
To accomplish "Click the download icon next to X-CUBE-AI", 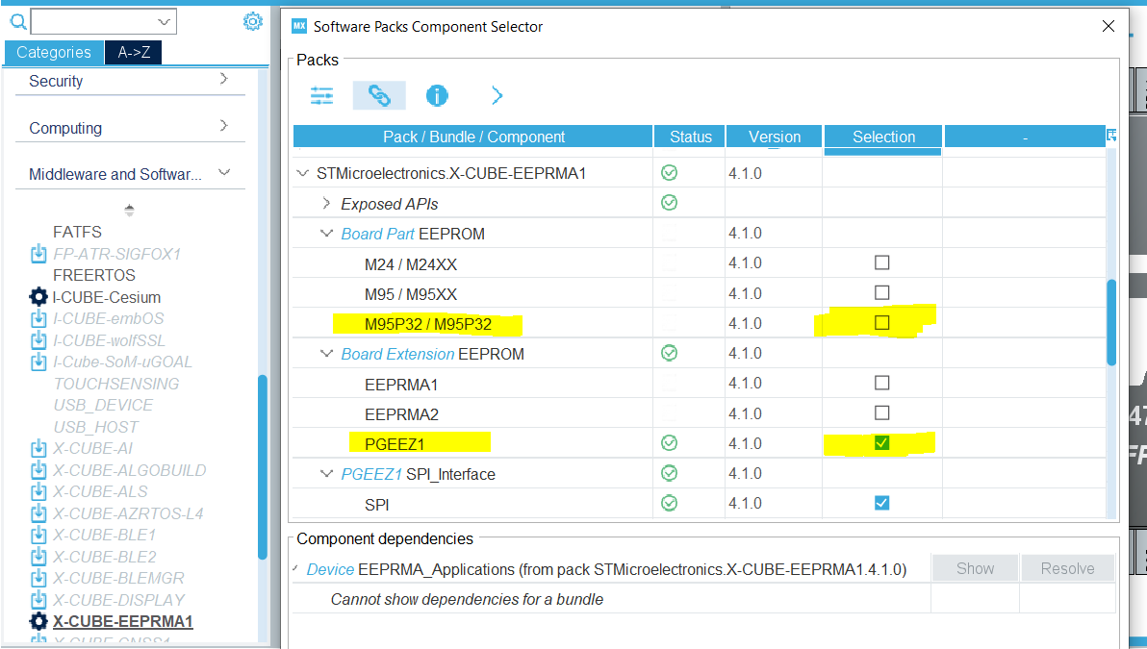I will pos(38,448).
